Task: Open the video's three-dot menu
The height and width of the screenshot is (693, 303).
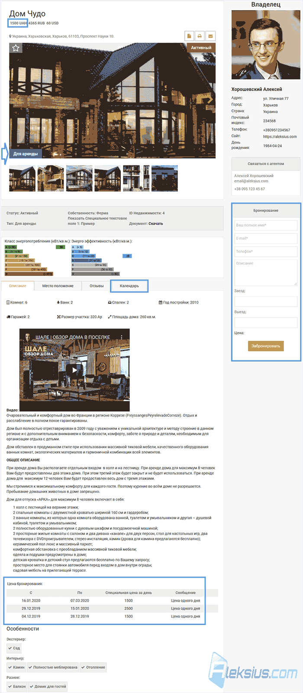Action: tap(122, 337)
